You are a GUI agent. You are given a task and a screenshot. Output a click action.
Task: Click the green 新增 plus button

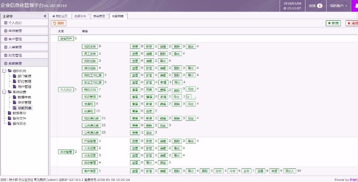[x=333, y=23]
